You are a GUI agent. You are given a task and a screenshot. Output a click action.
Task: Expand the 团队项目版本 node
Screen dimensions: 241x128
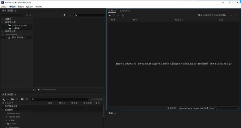pos(6,37)
